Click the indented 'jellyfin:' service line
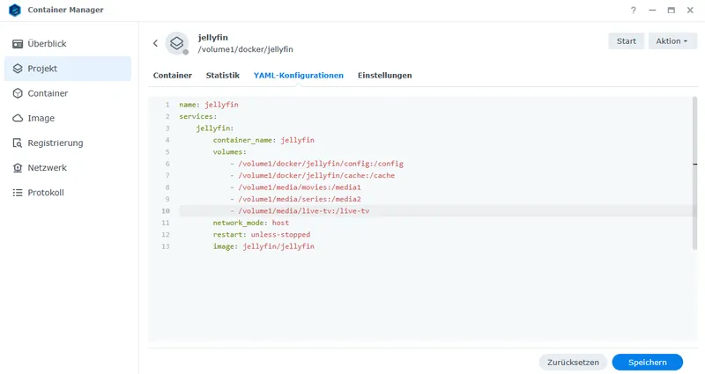 tap(215, 128)
